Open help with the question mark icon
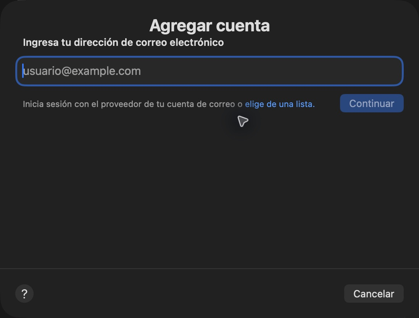 tap(24, 294)
